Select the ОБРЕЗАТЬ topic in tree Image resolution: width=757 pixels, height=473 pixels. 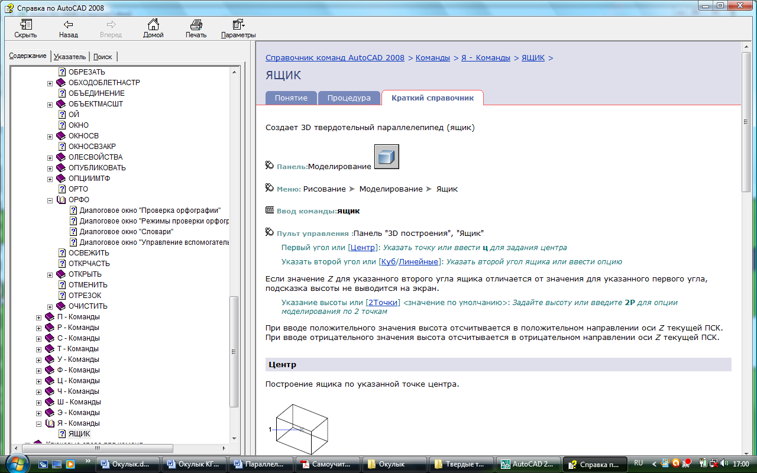pyautogui.click(x=87, y=72)
